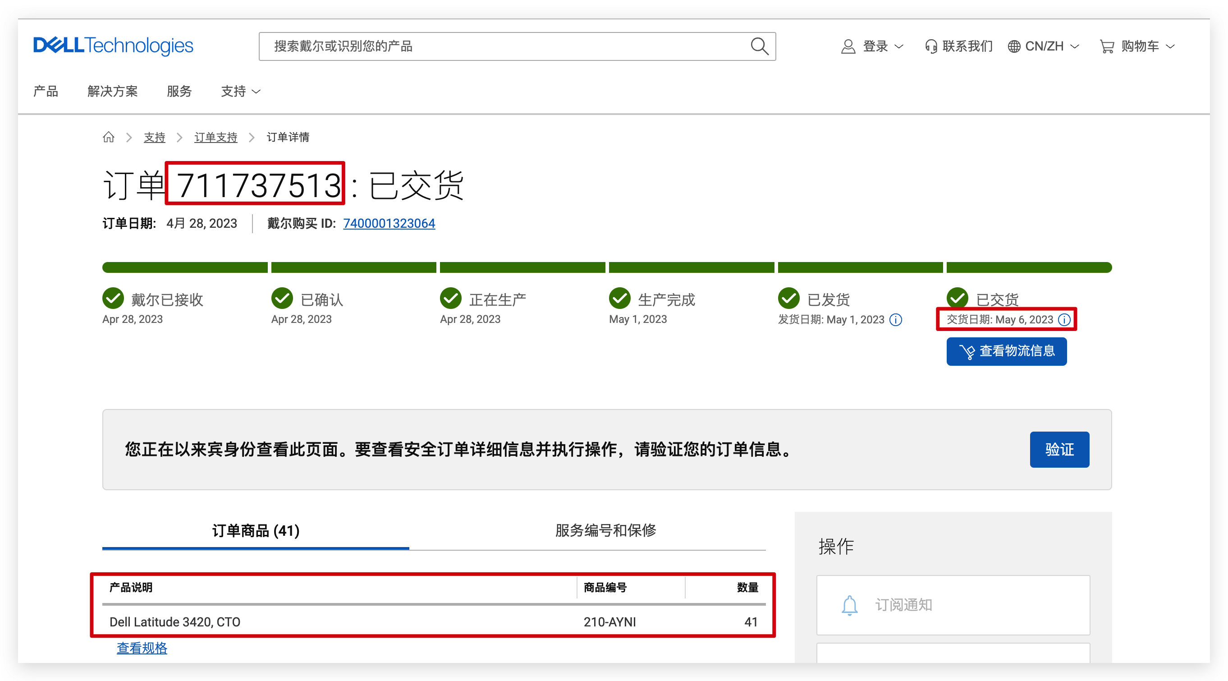
Task: Expand the CN/ZH language dropdown arrow
Action: coord(1075,46)
